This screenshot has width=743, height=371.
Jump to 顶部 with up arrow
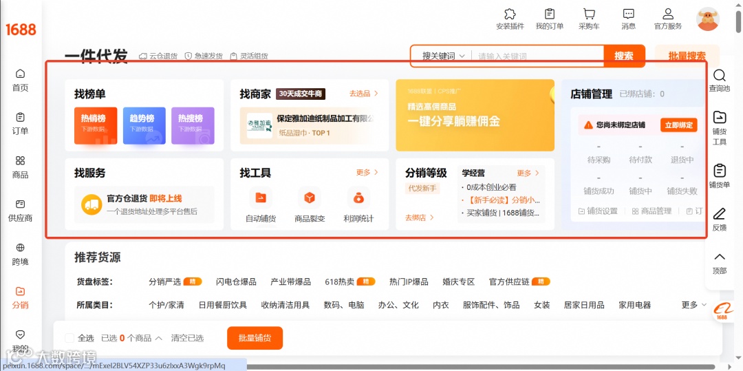point(720,257)
